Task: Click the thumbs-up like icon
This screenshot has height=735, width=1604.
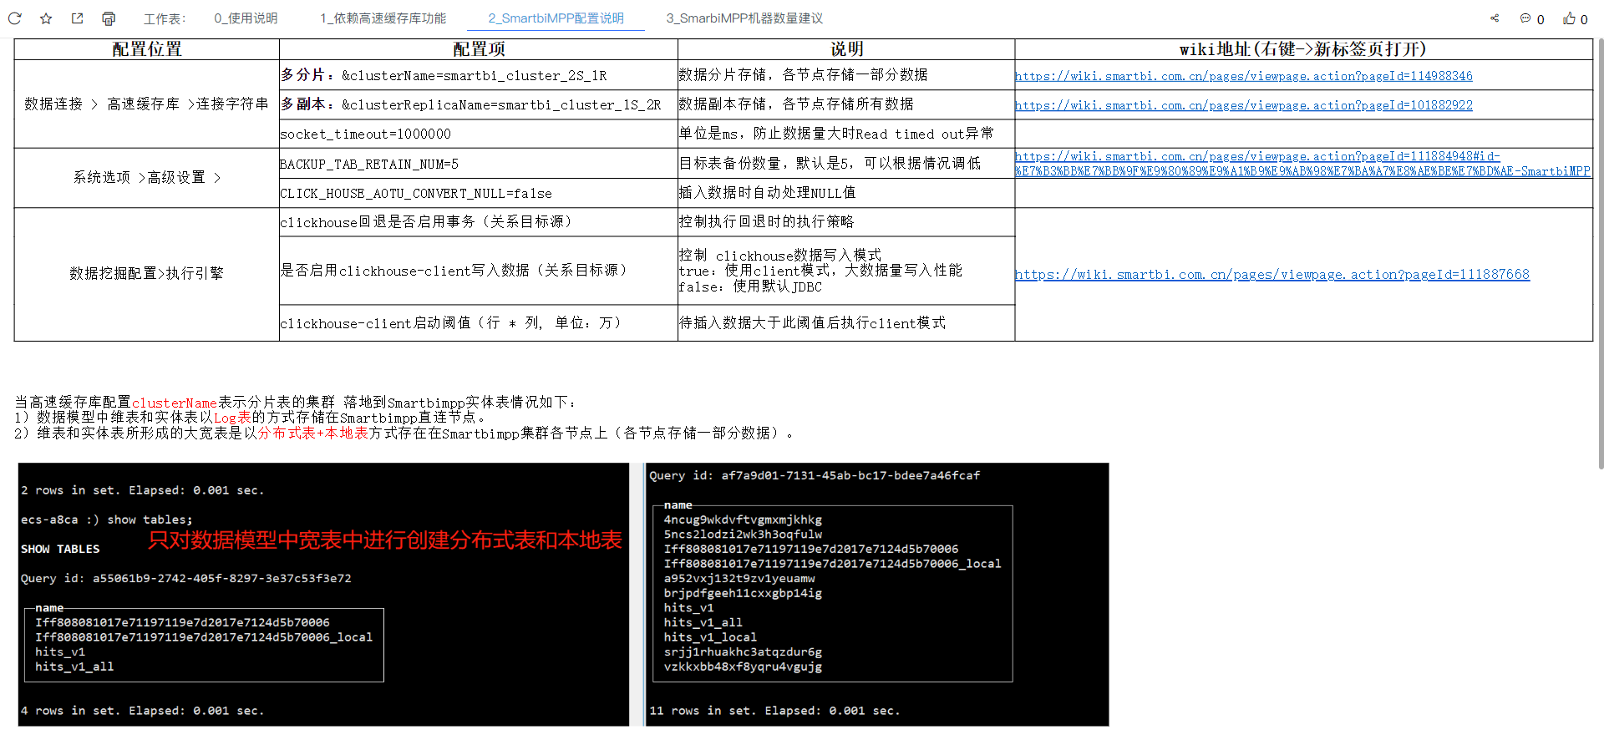Action: (x=1569, y=18)
